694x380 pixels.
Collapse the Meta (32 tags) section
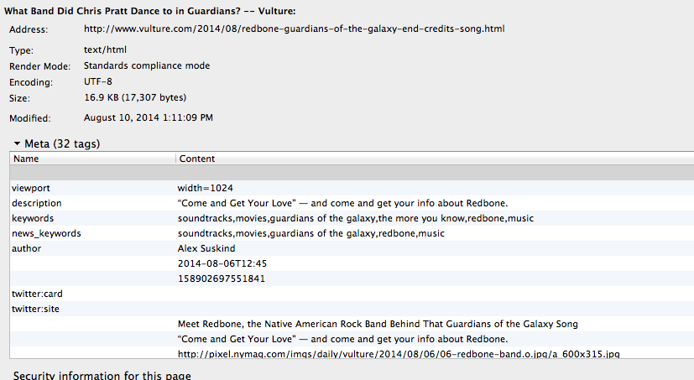click(x=17, y=144)
